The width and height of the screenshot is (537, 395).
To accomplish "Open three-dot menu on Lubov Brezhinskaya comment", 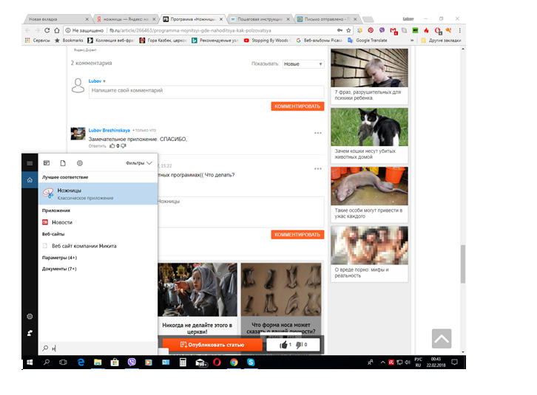I will click(318, 133).
